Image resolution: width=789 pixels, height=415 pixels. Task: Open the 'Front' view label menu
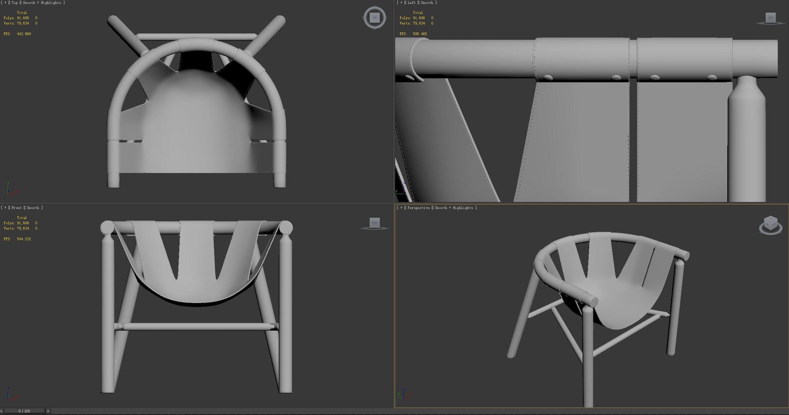17,208
